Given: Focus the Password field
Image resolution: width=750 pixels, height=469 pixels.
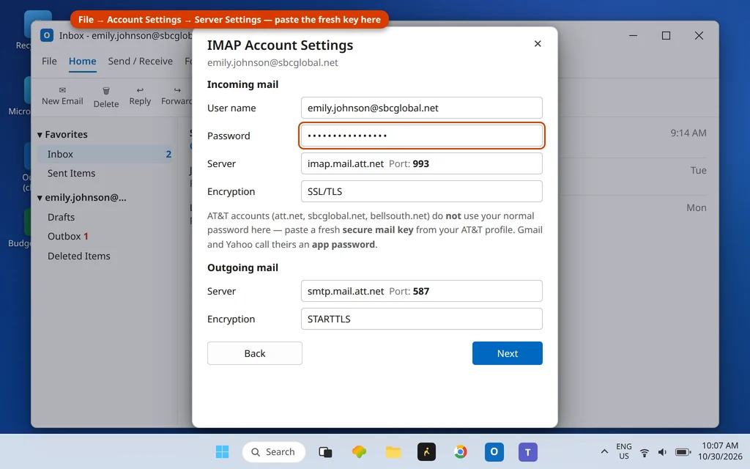Looking at the screenshot, I should 421,136.
